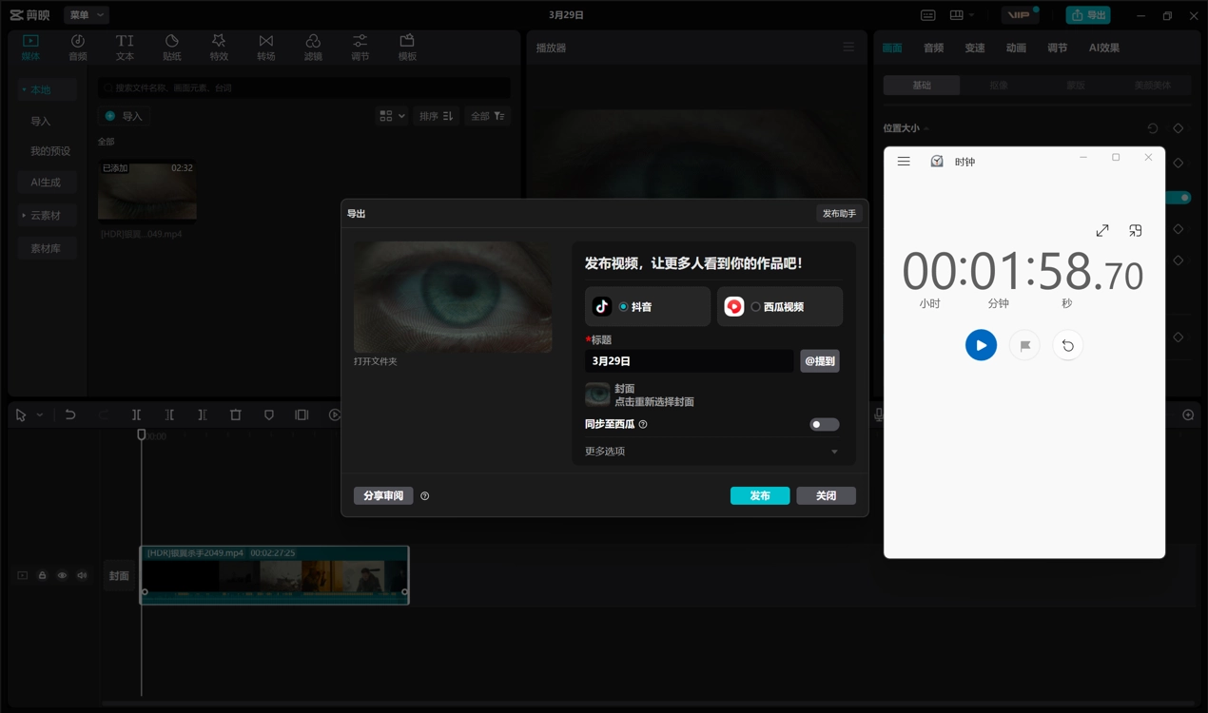The width and height of the screenshot is (1208, 713).
Task: Switch to the 动画 tab
Action: (1016, 48)
